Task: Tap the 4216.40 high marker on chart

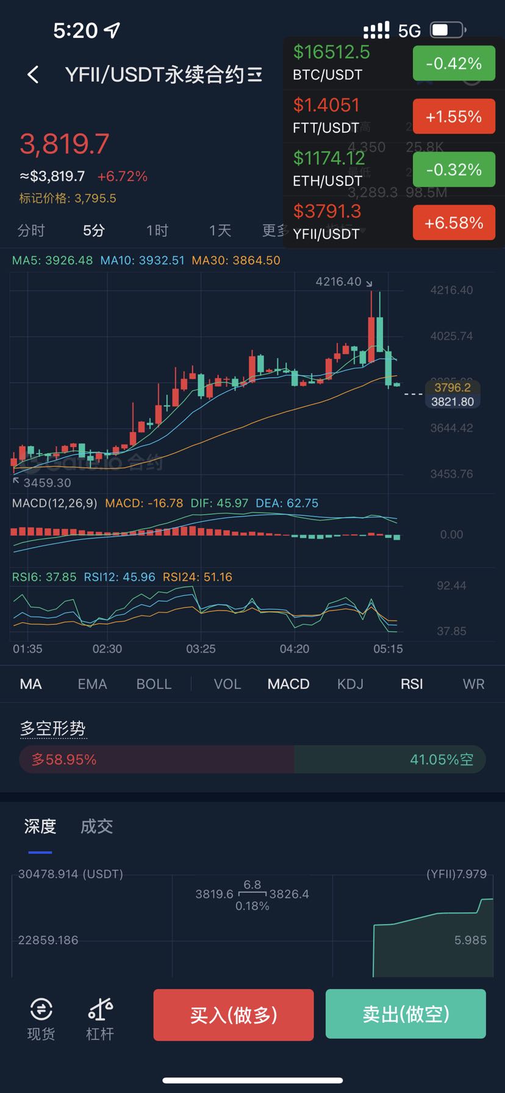Action: (x=338, y=281)
